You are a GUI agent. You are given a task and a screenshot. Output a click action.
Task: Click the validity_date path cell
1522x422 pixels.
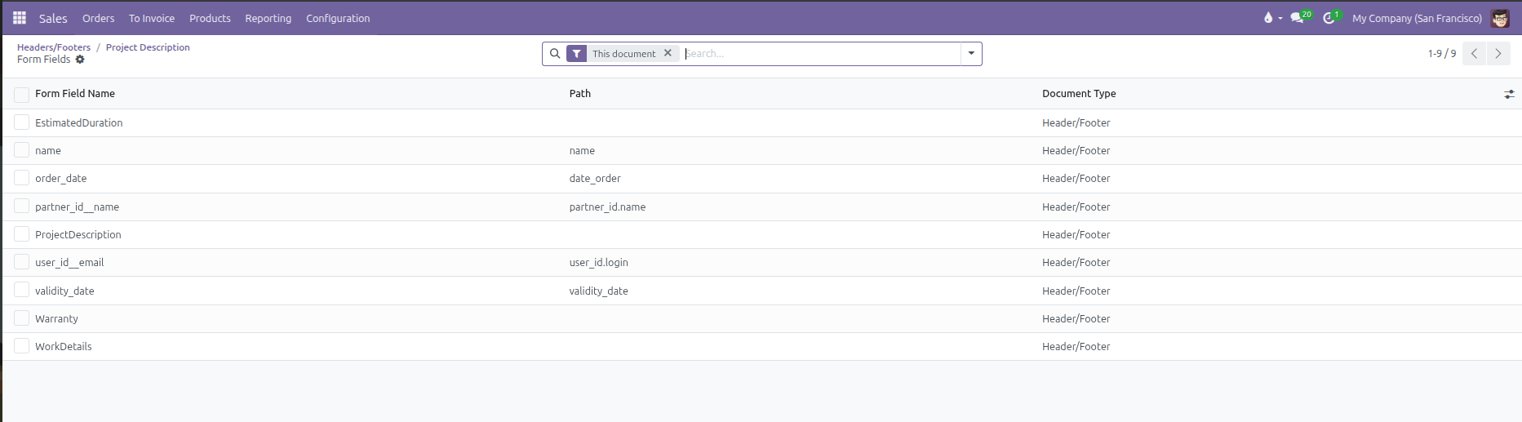click(x=599, y=291)
